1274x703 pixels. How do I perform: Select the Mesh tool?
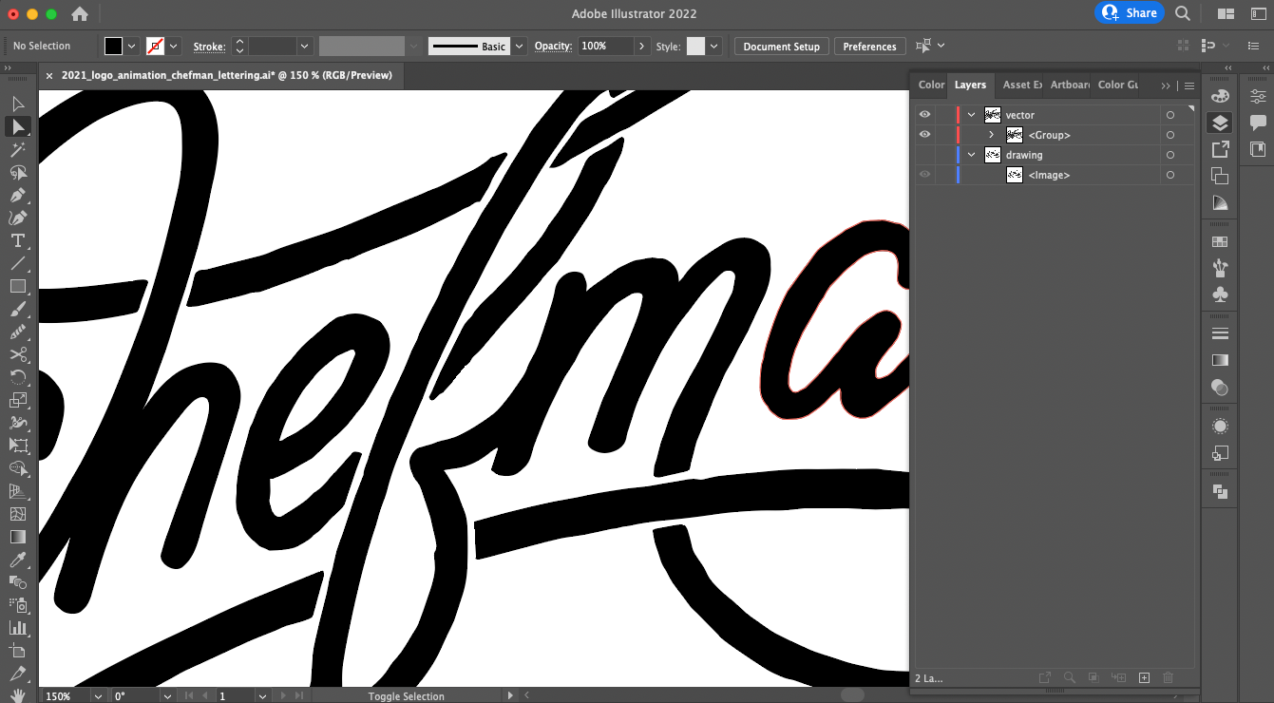tap(18, 514)
